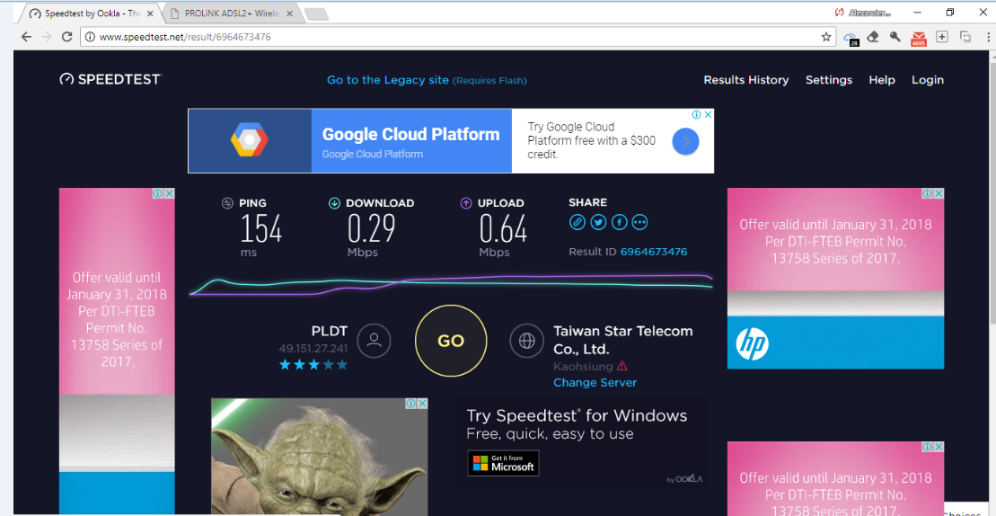Screen dimensions: 996x516
Task: Click the red warning icon near Kaohsiung
Action: (621, 366)
